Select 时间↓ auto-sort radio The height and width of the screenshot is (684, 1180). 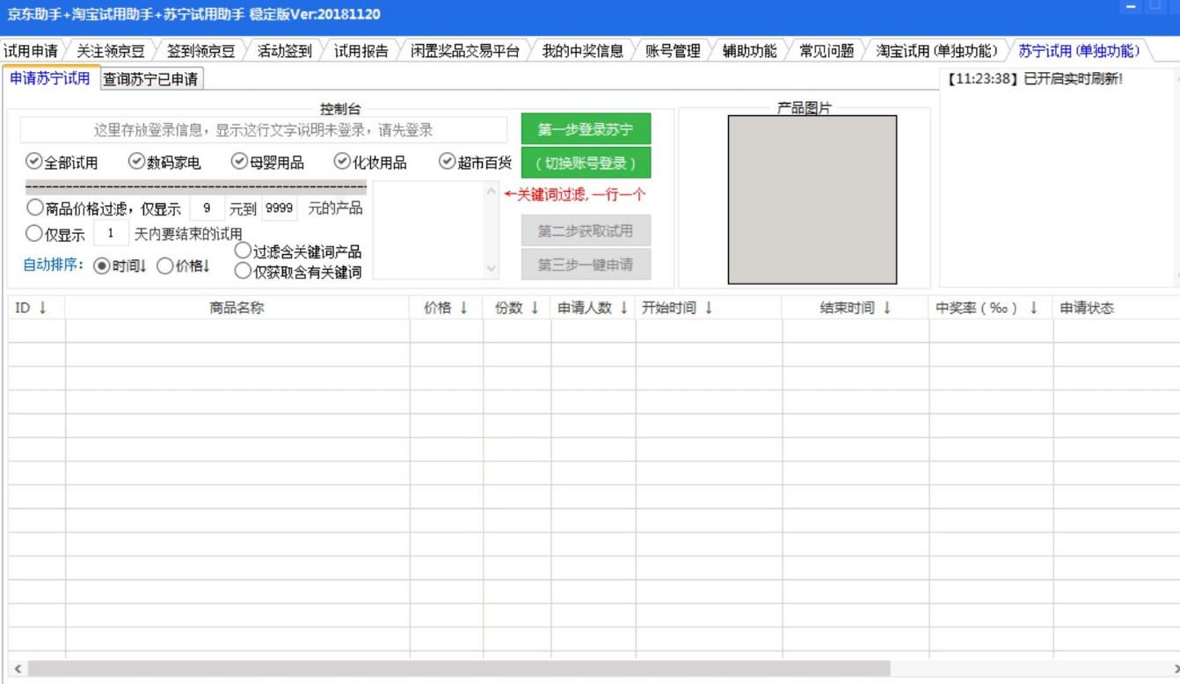point(120,266)
